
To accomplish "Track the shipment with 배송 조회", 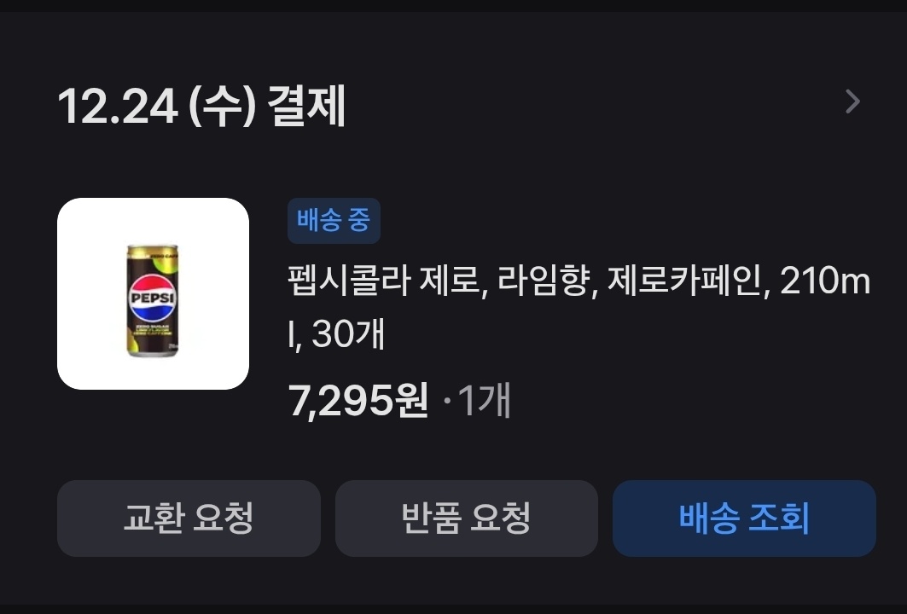I will 744,518.
